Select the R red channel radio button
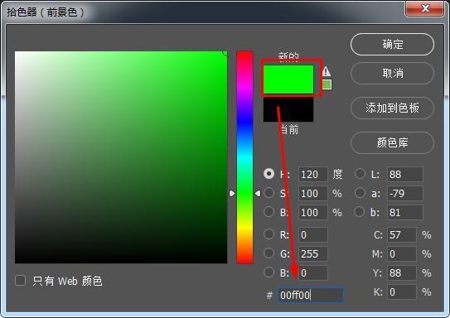The height and width of the screenshot is (318, 450). tap(269, 234)
